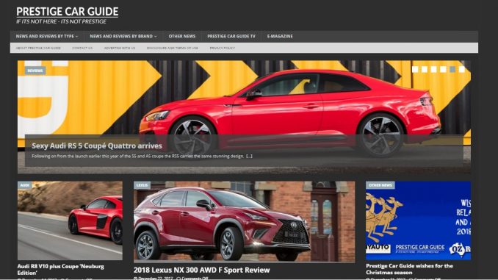Screen dimensions: 498x280
Task: Open the Other News menu item
Action: click(182, 36)
